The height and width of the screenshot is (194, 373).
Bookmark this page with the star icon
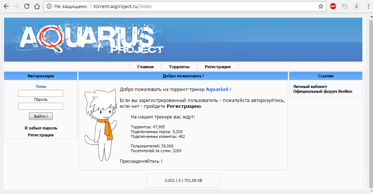click(x=321, y=7)
